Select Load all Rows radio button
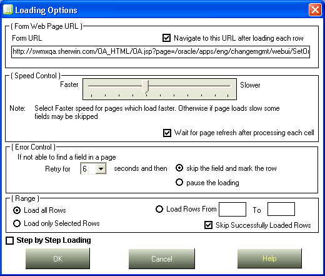Image resolution: width=325 pixels, height=276 pixels. click(x=17, y=210)
